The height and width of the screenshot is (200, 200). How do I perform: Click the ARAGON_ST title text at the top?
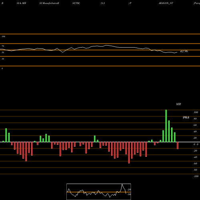click(166, 3)
